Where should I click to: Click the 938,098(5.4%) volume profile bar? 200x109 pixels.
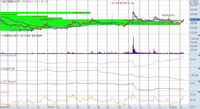[24, 17]
